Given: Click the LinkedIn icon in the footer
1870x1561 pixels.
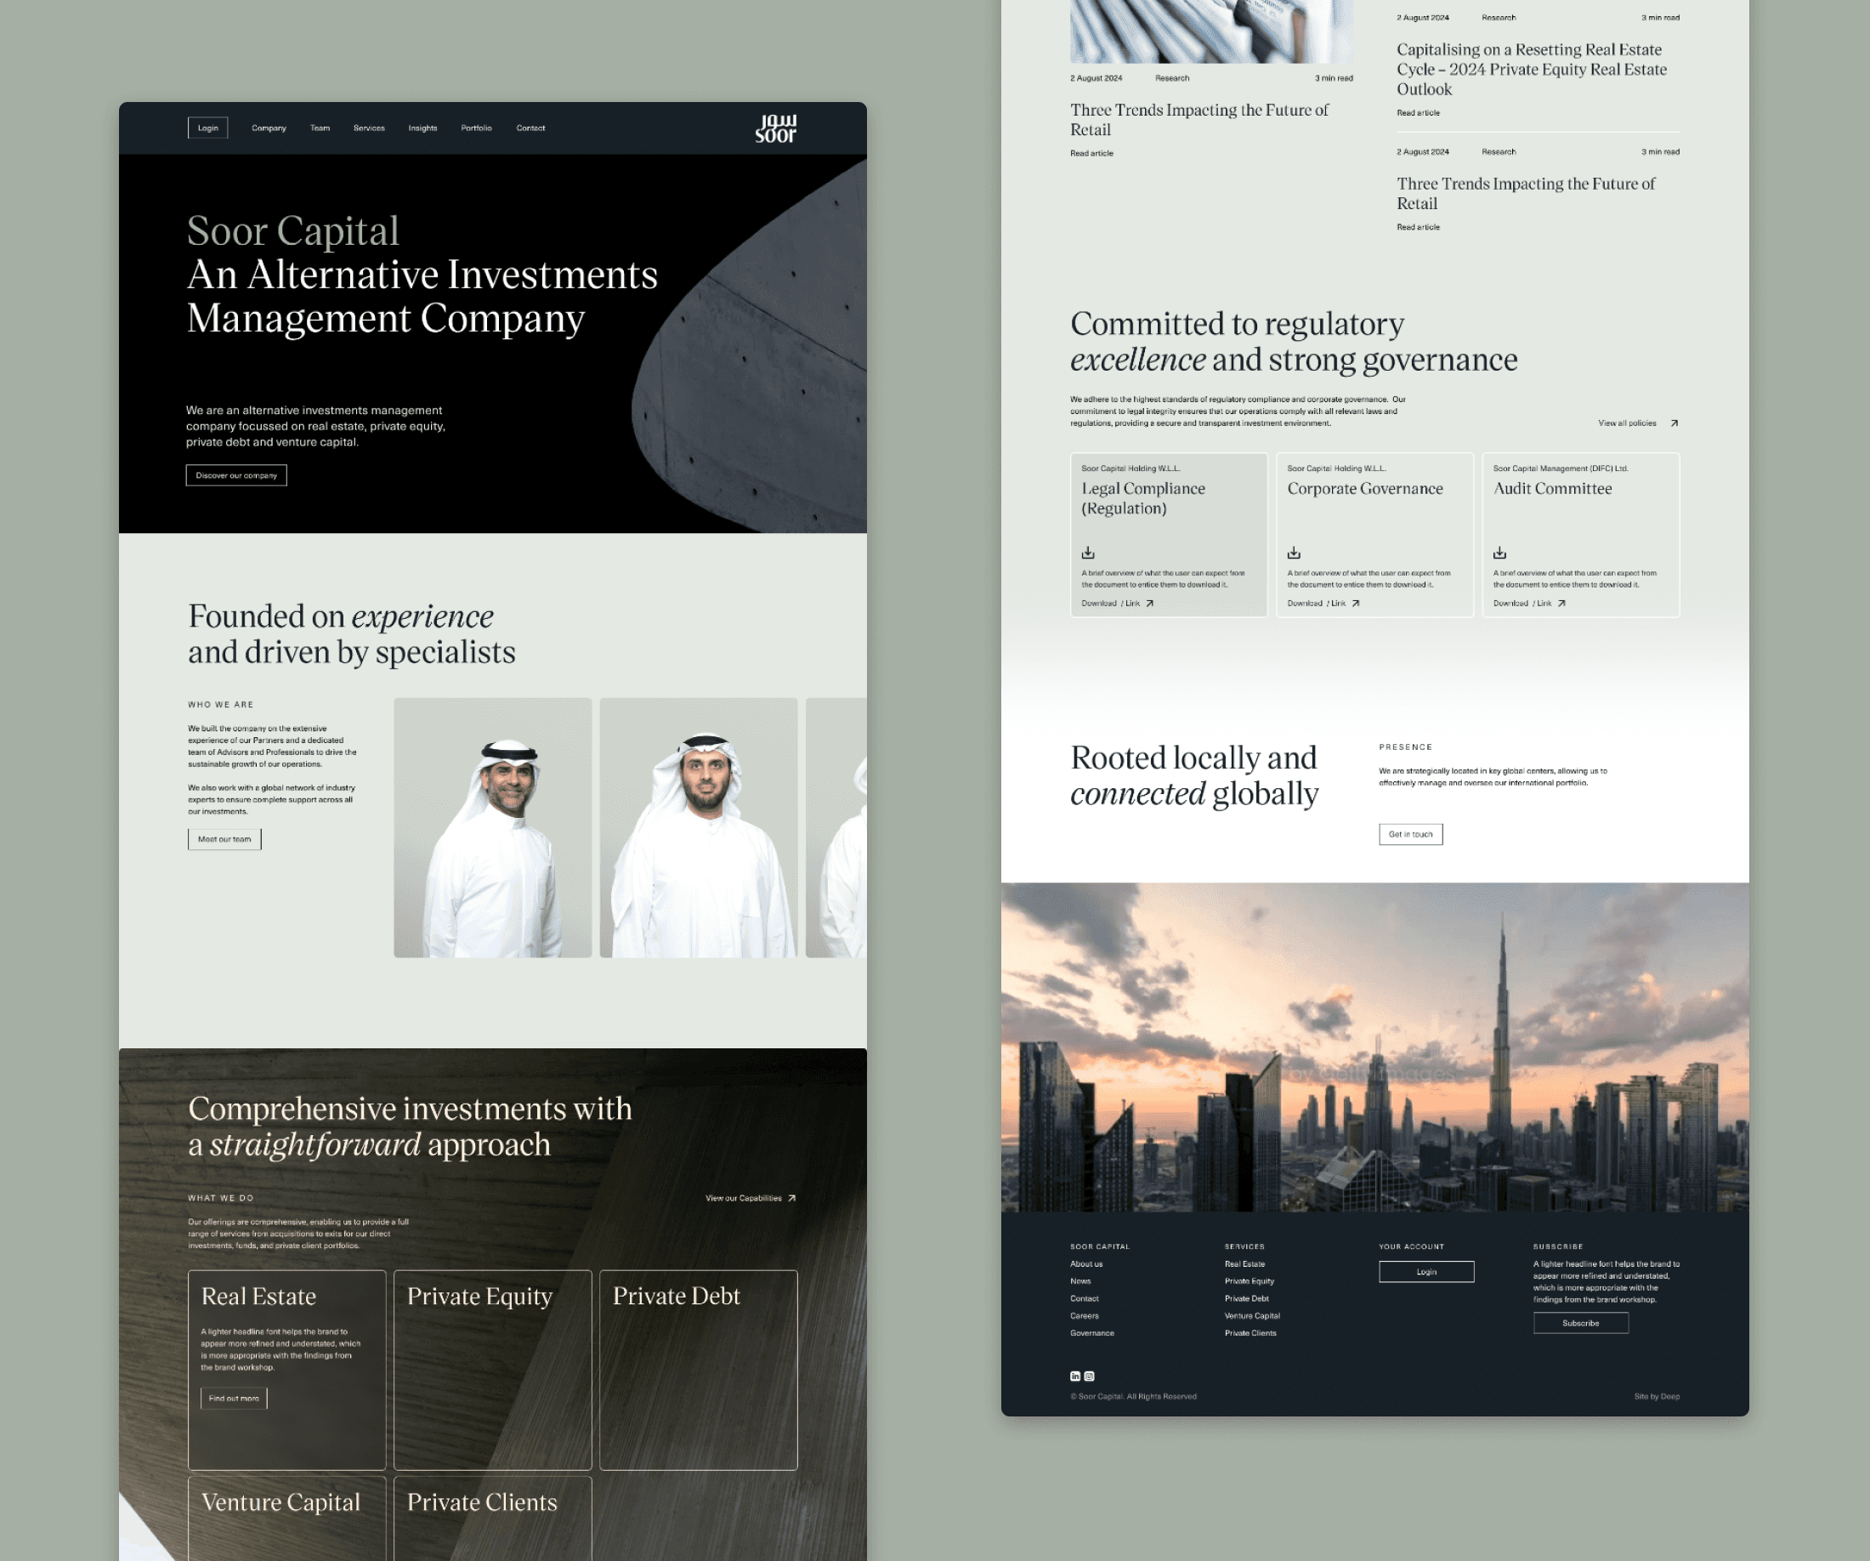Looking at the screenshot, I should (1074, 1376).
